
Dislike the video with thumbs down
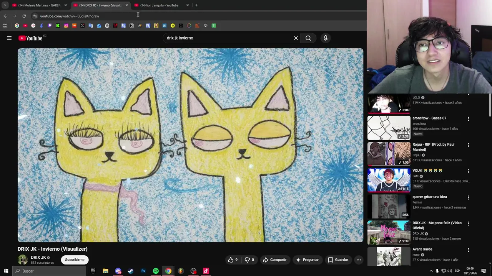[x=249, y=260]
